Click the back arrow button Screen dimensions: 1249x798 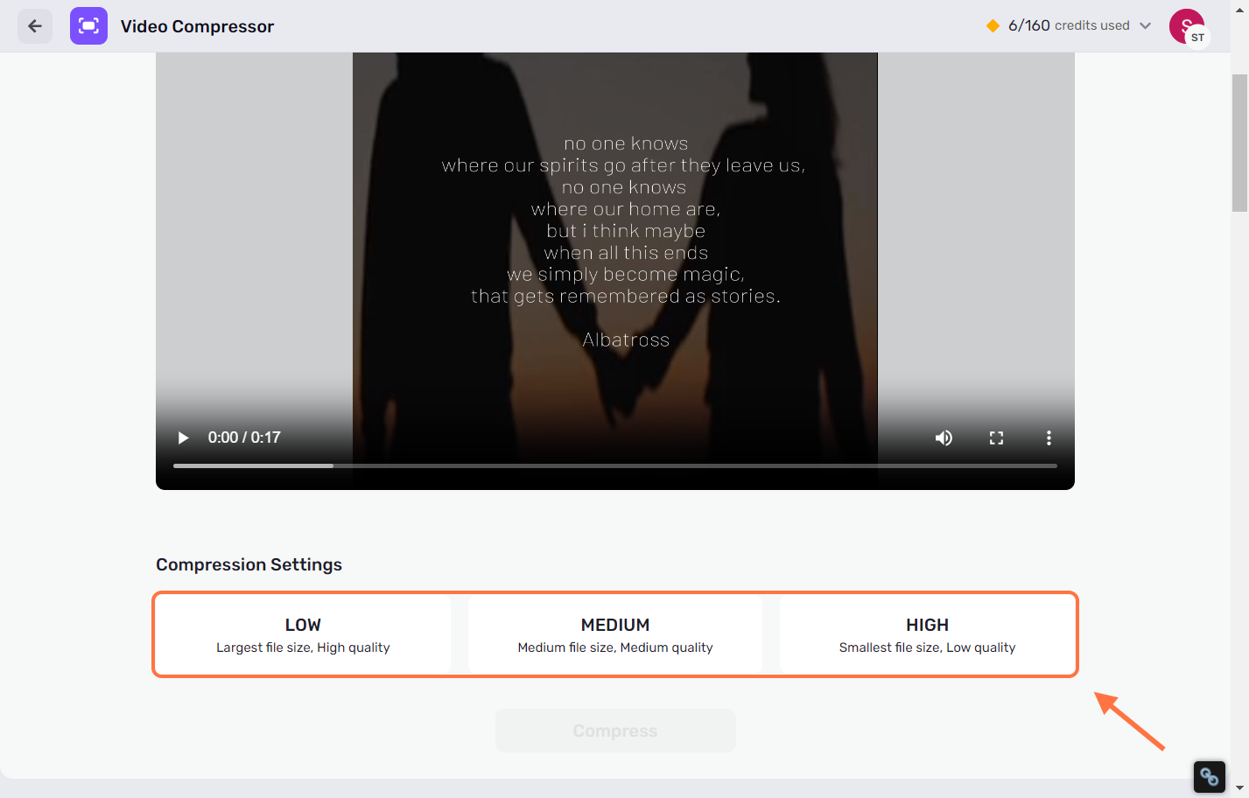35,26
